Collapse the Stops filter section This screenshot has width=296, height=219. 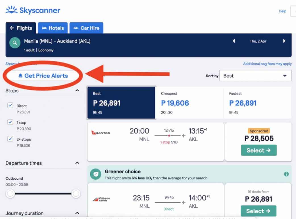[x=77, y=90]
